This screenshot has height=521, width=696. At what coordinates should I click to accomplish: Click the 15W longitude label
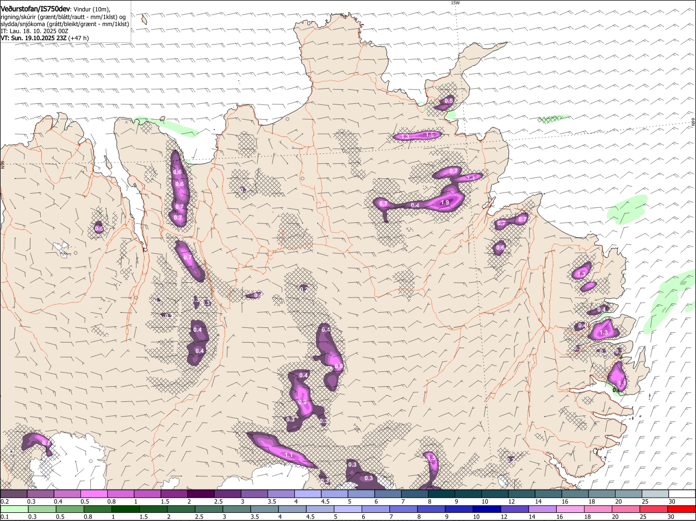(456, 3)
